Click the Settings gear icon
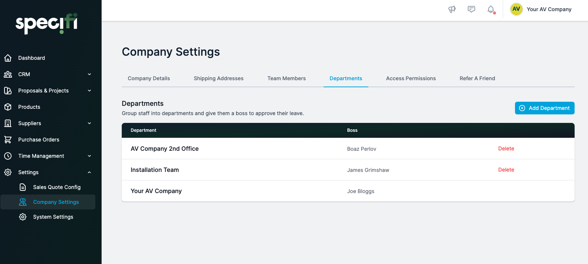 [x=8, y=172]
